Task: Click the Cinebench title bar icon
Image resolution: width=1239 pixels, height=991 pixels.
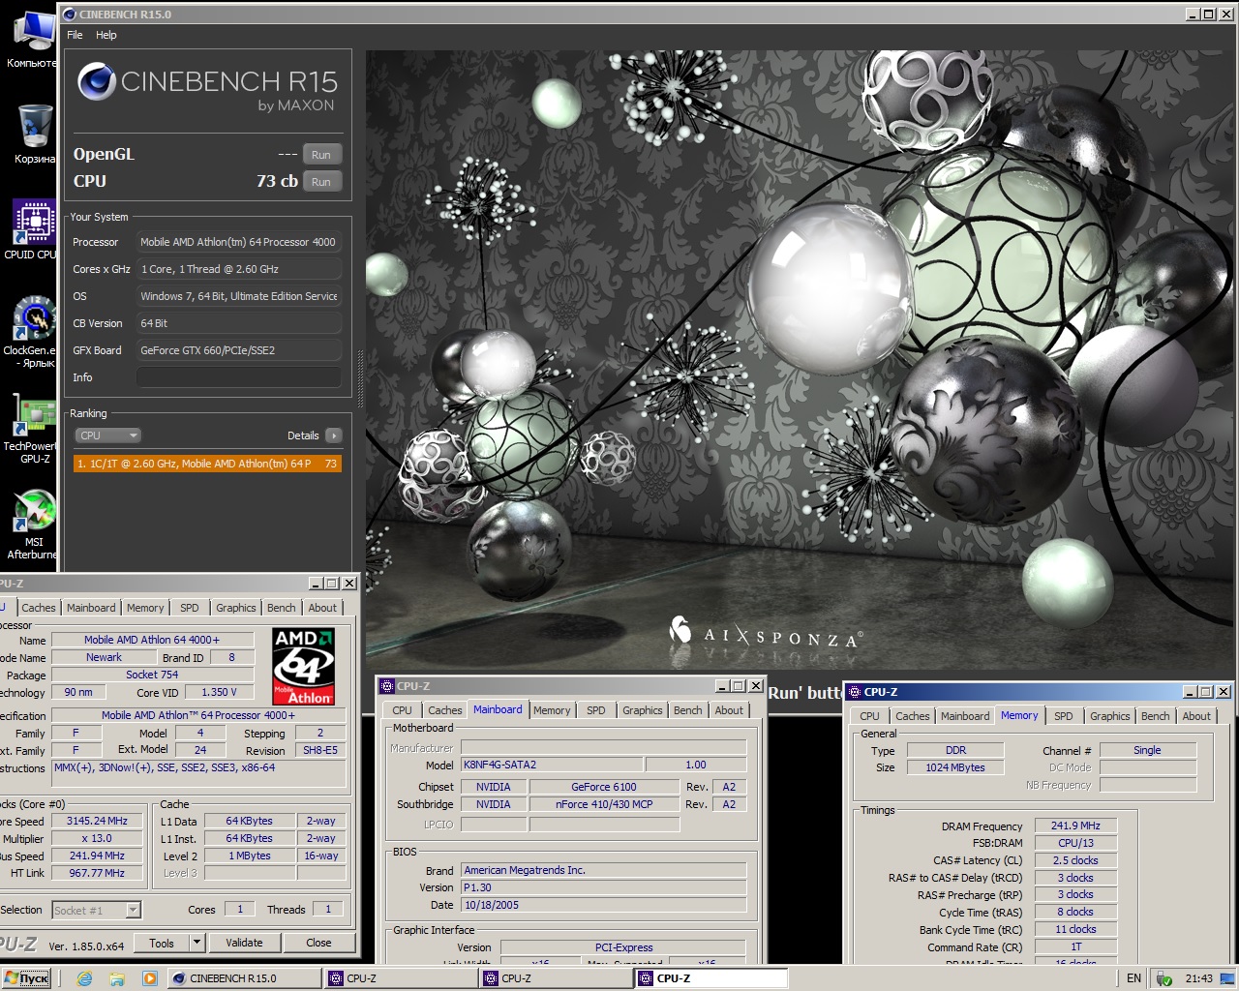Action: [x=69, y=14]
